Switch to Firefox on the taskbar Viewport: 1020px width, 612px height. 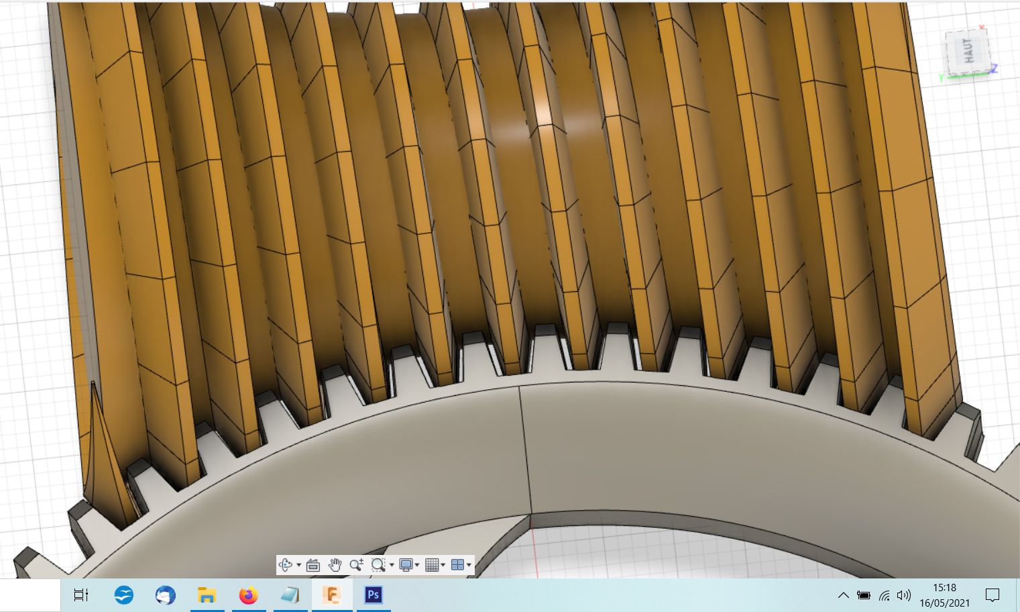click(248, 595)
